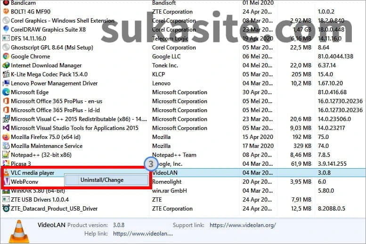Click the Internet Download Manager icon
Screen dimensions: 366x244
click(6, 65)
